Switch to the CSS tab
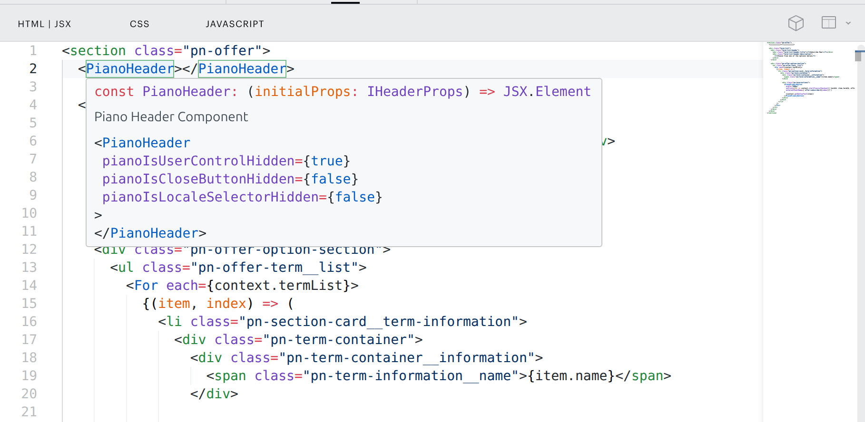 click(139, 24)
